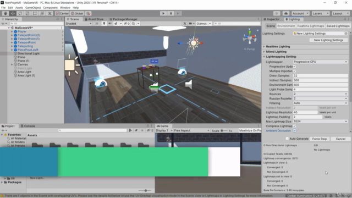Switch to the Package Manager tab

(x=123, y=19)
